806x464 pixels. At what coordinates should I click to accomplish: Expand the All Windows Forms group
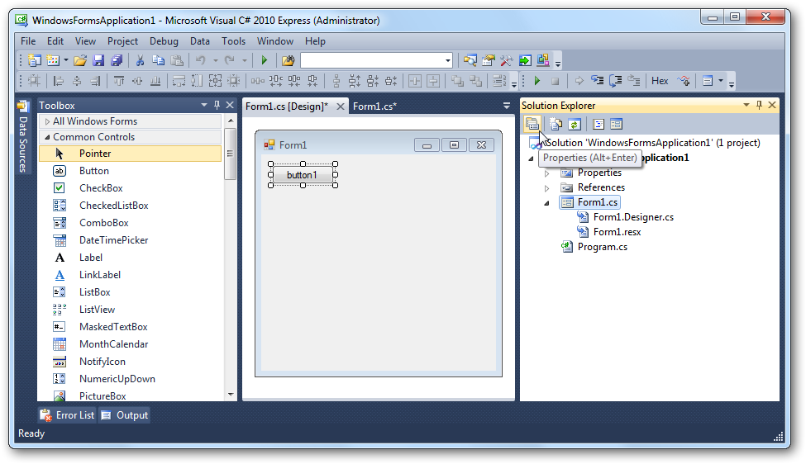pos(47,121)
